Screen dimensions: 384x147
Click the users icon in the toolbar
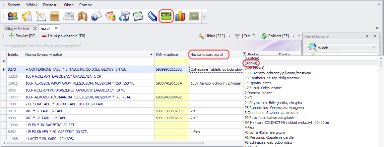(13, 16)
